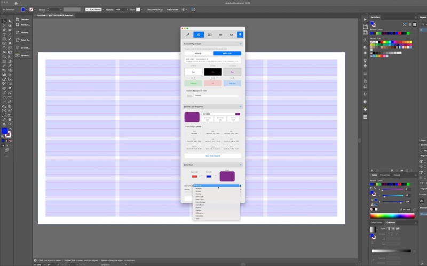Click the On Black contrast preview box
The height and width of the screenshot is (266, 427).
(x=212, y=72)
